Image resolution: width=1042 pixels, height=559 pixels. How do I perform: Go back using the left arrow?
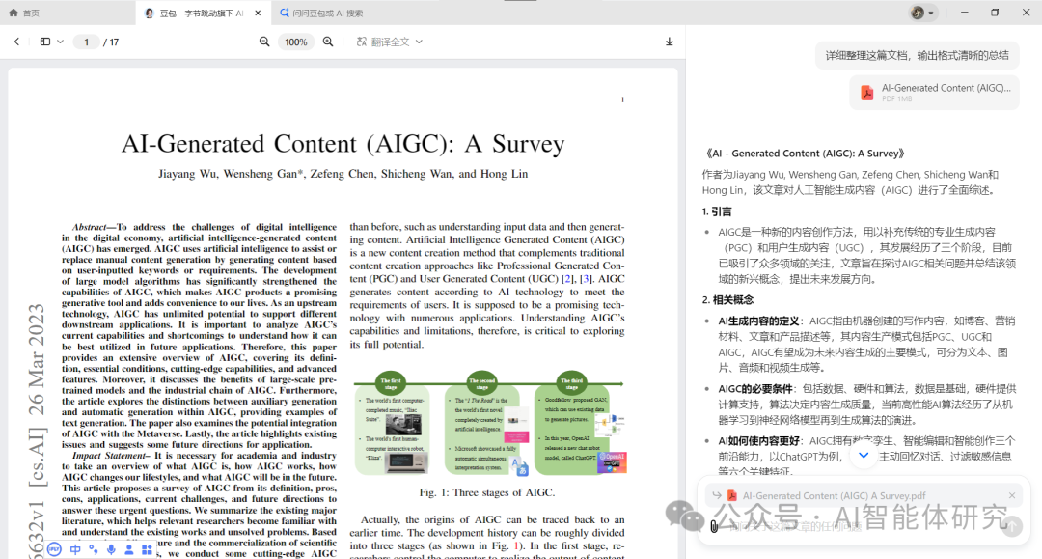pos(16,42)
